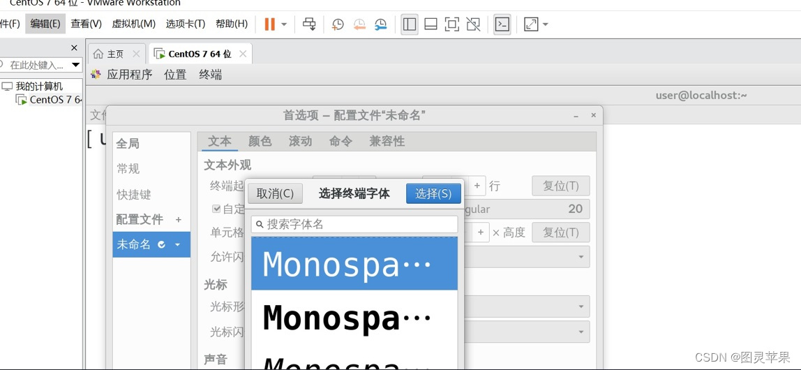Take a snapshot of this virtual machine

(338, 24)
